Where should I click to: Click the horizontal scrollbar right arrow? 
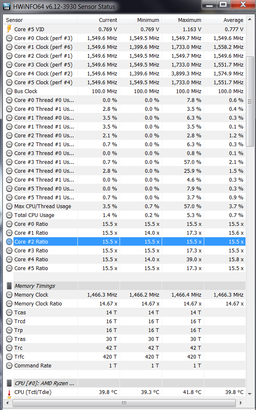point(242,402)
